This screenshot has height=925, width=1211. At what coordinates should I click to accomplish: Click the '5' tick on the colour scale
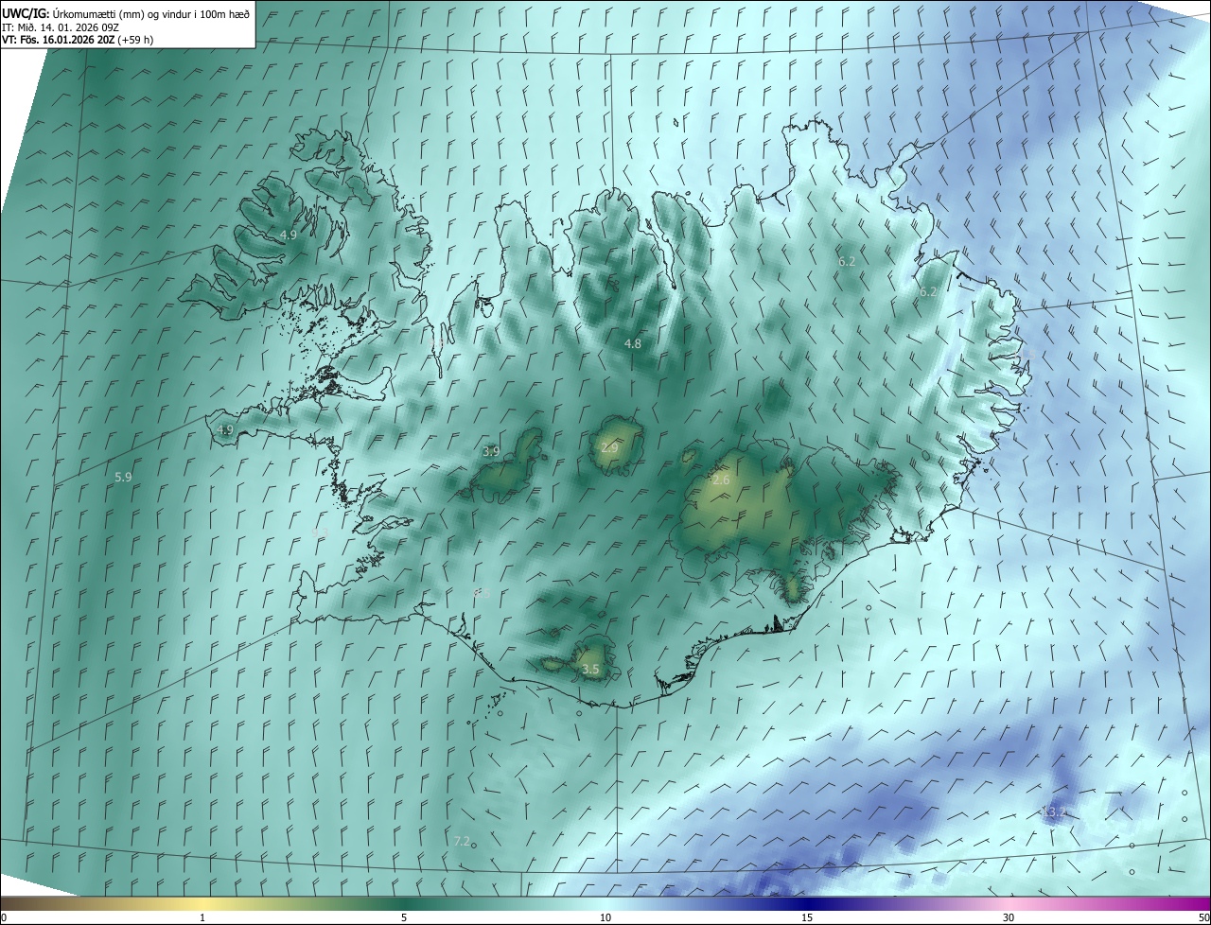click(x=404, y=917)
